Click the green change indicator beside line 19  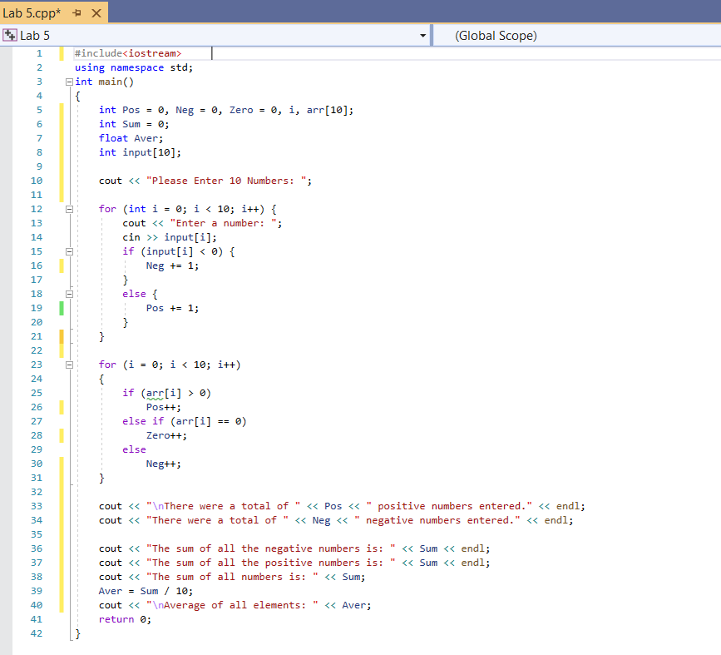(60, 307)
